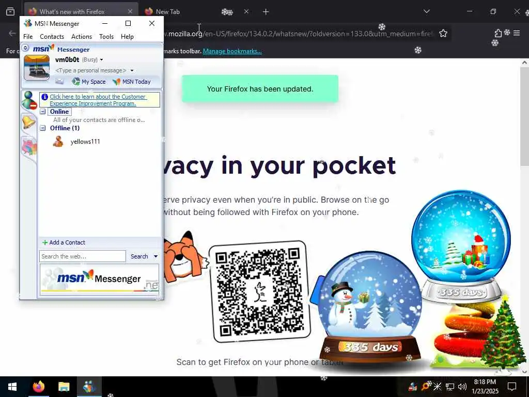Open a new tab with the plus button

click(266, 12)
